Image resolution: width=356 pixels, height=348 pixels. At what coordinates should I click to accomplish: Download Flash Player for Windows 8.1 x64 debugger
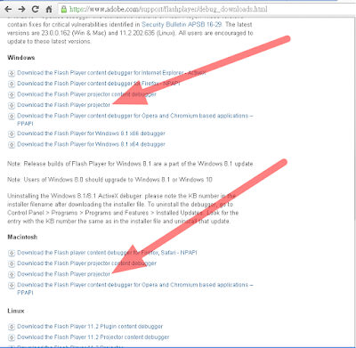[x=91, y=144]
